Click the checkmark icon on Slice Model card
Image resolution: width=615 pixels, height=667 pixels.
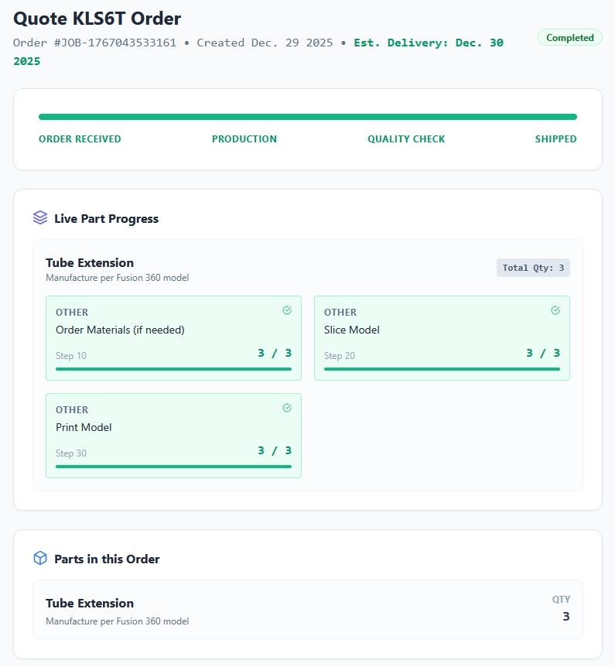(555, 310)
